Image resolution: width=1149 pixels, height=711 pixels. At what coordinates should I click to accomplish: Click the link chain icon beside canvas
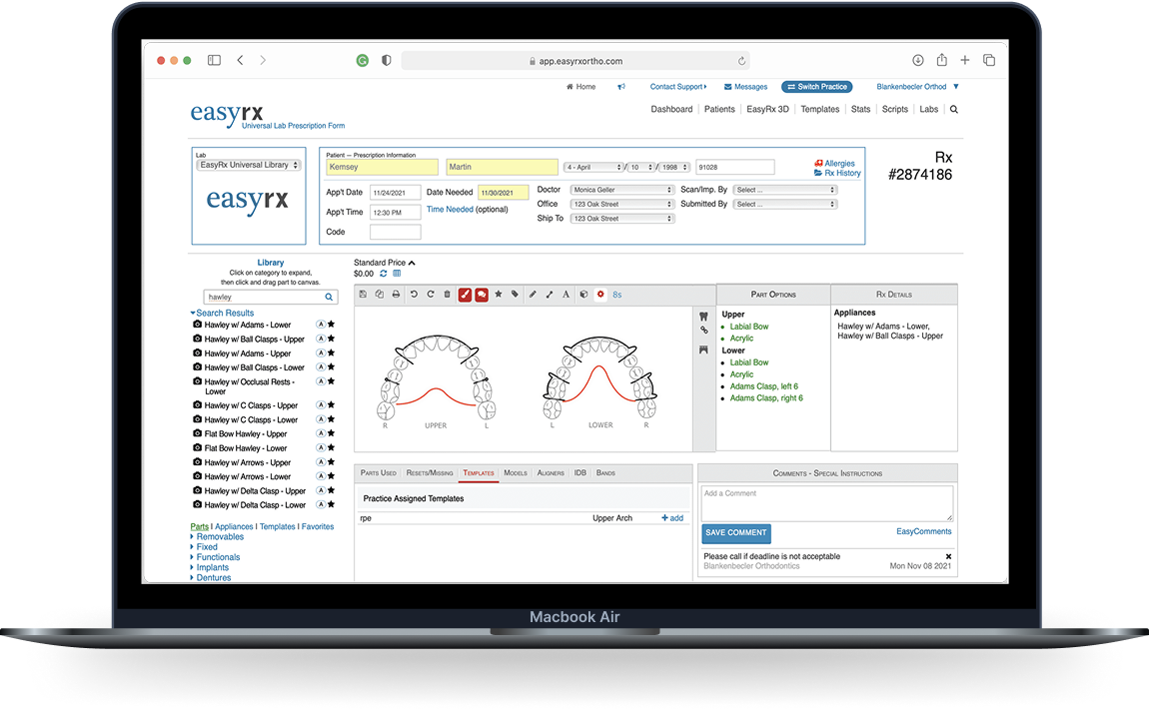703,331
